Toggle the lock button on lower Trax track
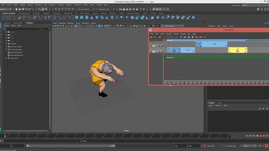 [151, 52]
